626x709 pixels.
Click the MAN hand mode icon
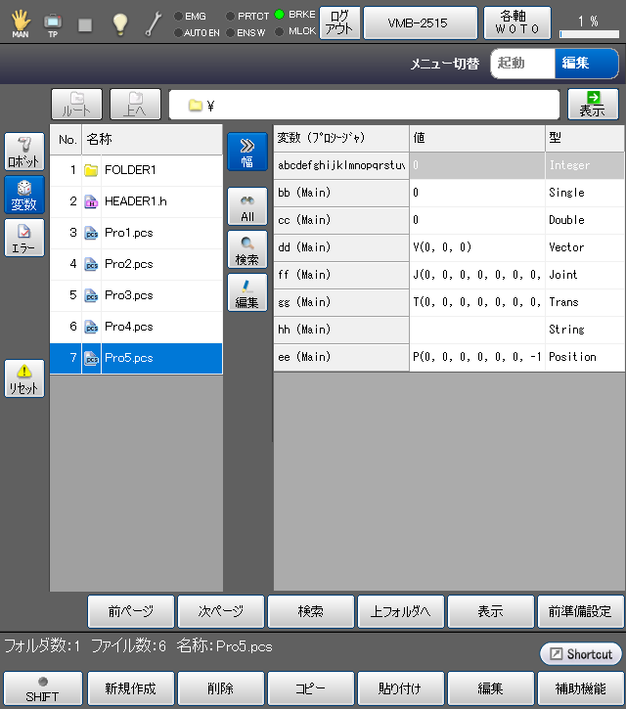tap(21, 23)
